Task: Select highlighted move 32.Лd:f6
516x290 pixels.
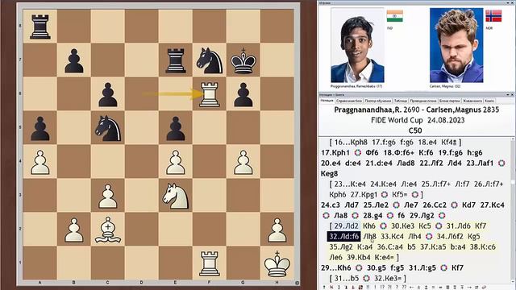Action: click(344, 236)
